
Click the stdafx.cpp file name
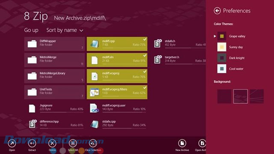[109, 121]
